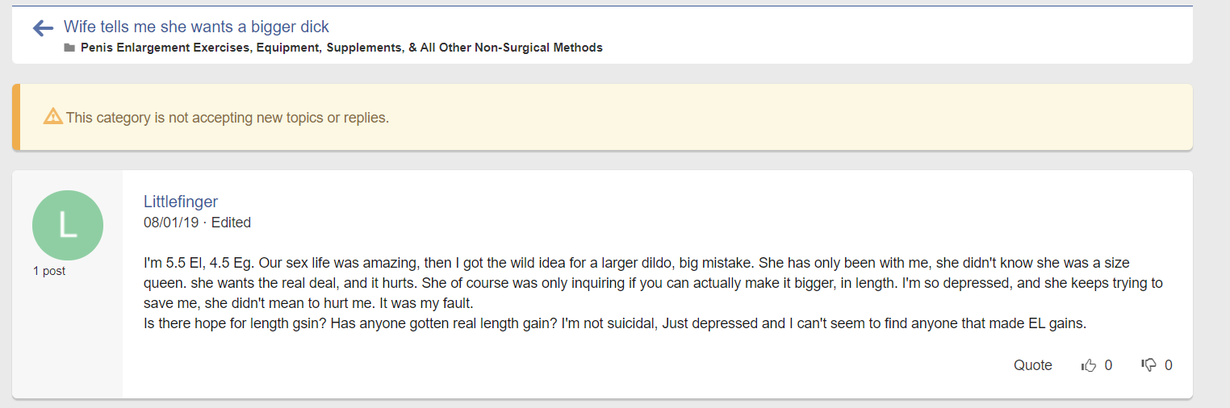Viewport: 1230px width, 408px height.
Task: Click the warning triangle icon
Action: [53, 116]
